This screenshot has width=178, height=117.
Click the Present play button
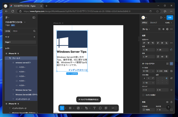[161, 17]
